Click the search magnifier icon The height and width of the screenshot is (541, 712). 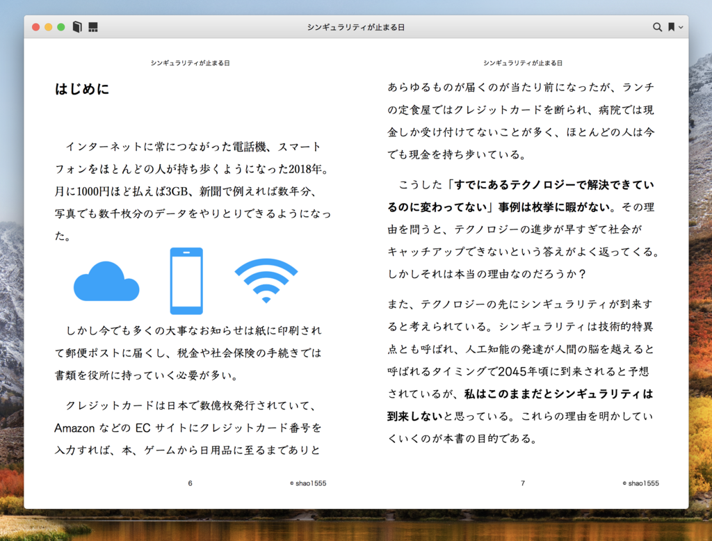657,27
